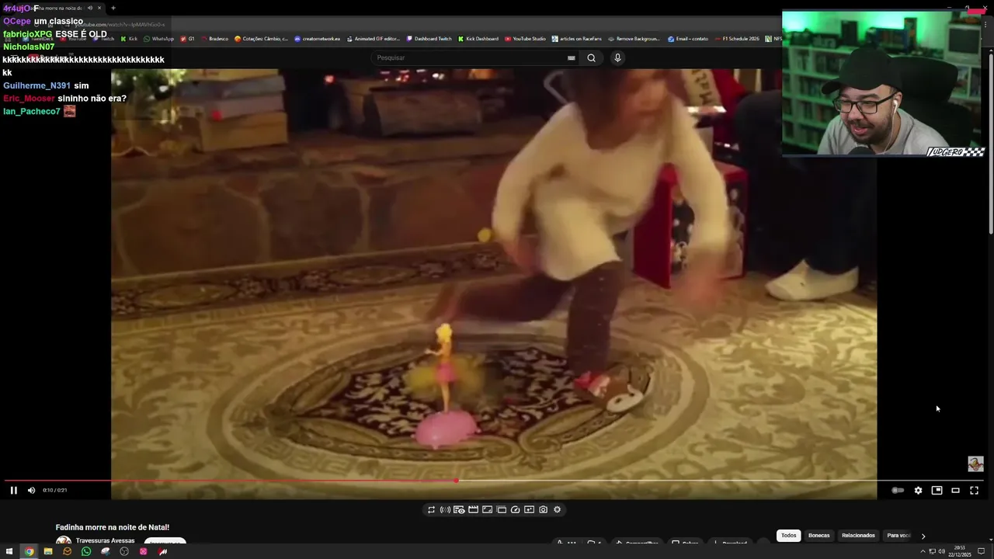Open the YouTube Studio bookmark

tap(525, 39)
